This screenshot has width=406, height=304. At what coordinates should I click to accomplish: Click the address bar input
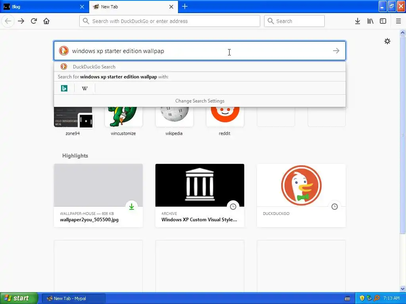pos(170,21)
